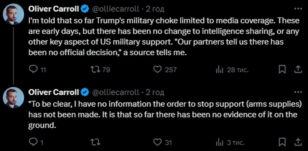Open the more options menu on second tweet
Image resolution: width=308 pixels, height=151 pixels.
click(x=298, y=92)
